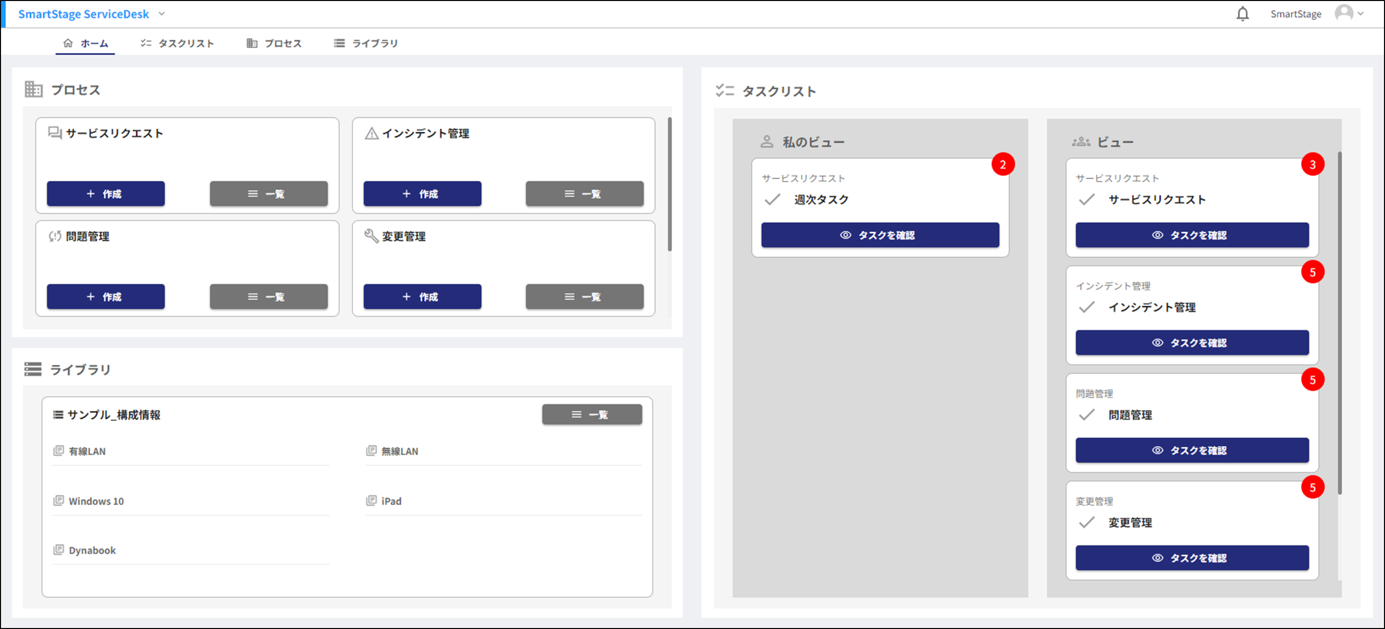1385x629 pixels.
Task: Click タスクを確認 on the 問題管理 card
Action: (x=1192, y=450)
